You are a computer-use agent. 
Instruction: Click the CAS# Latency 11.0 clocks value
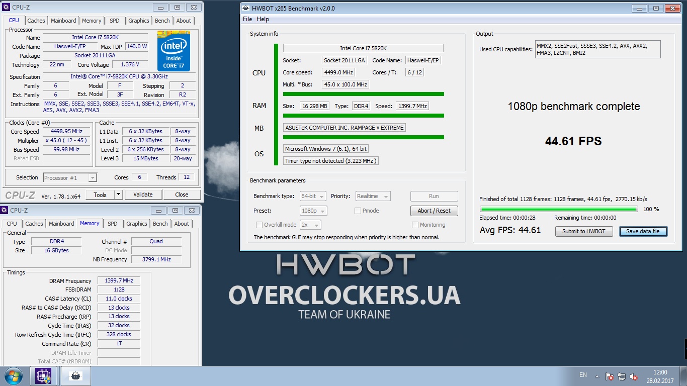(119, 299)
